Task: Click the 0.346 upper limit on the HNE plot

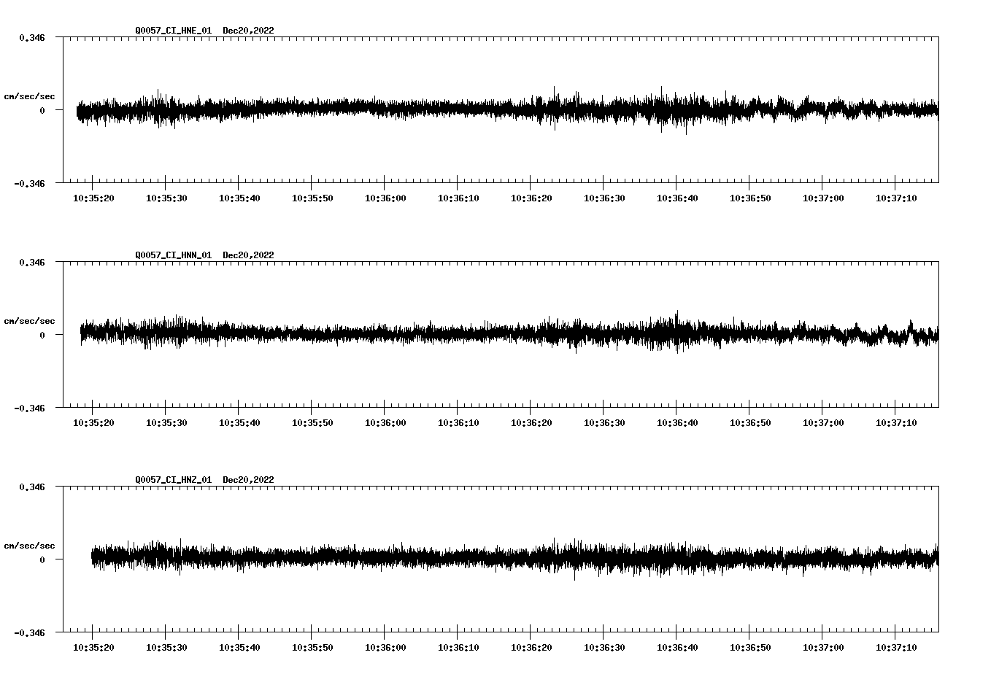Action: pos(32,37)
